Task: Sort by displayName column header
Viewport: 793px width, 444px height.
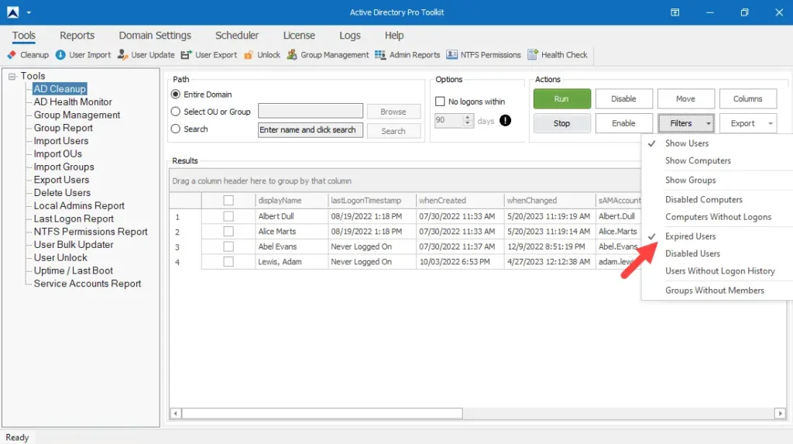Action: coord(291,201)
